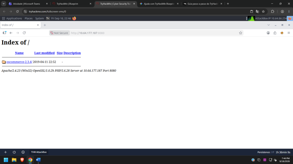The image size is (293, 164).
Task: Sort listing by Last modified
Action: (45, 53)
